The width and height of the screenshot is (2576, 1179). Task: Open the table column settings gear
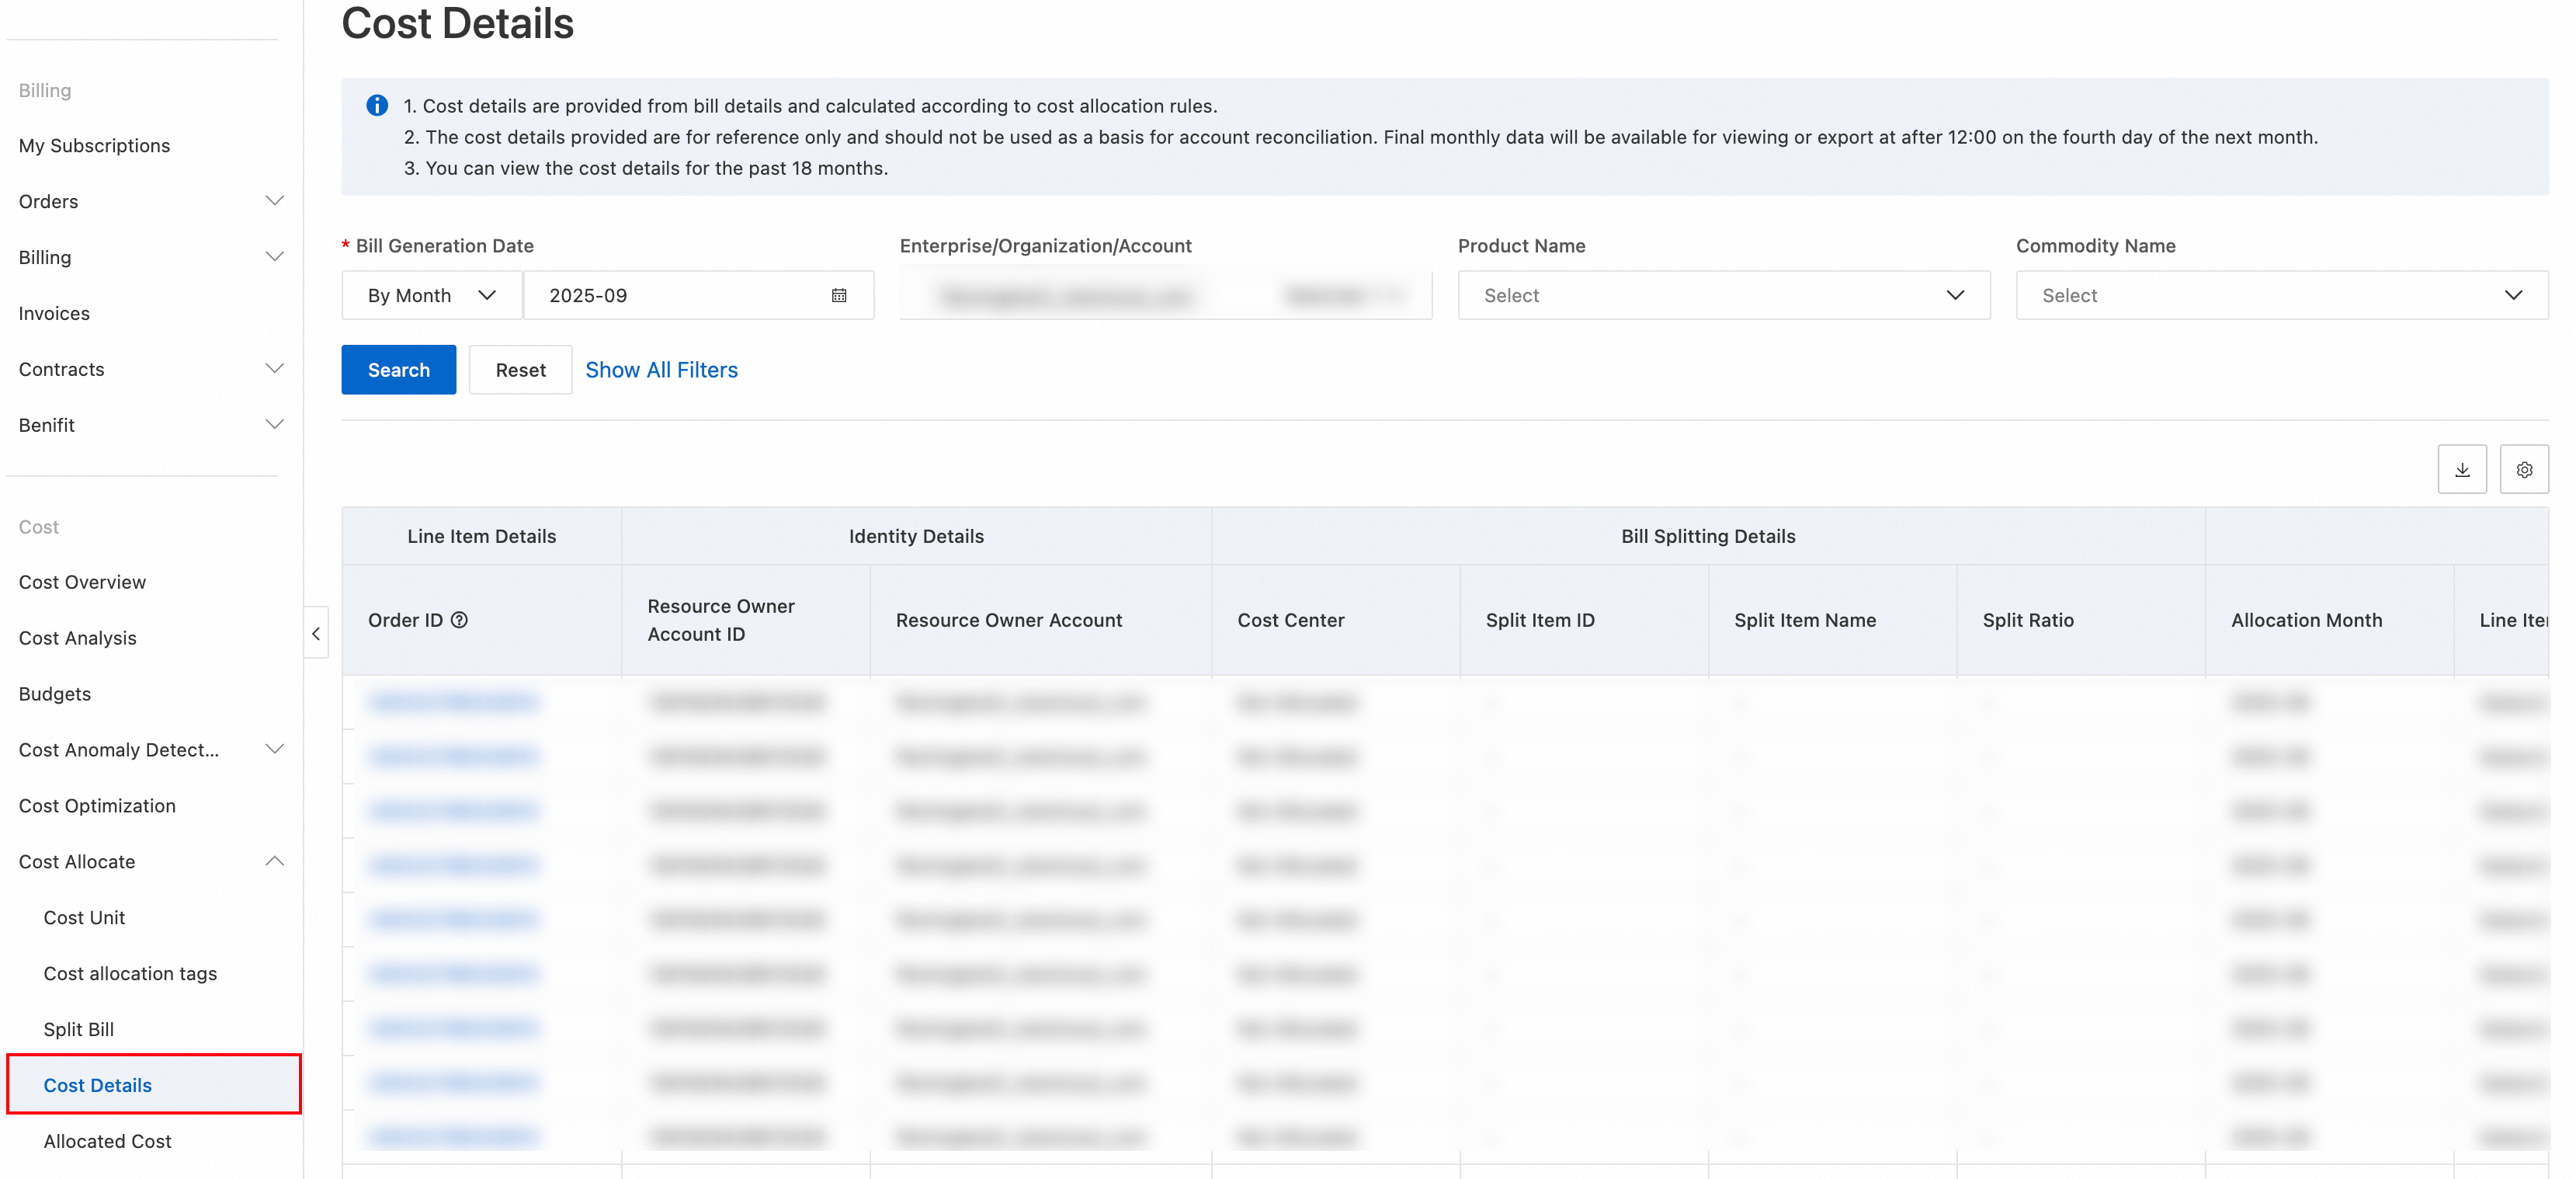[2523, 470]
